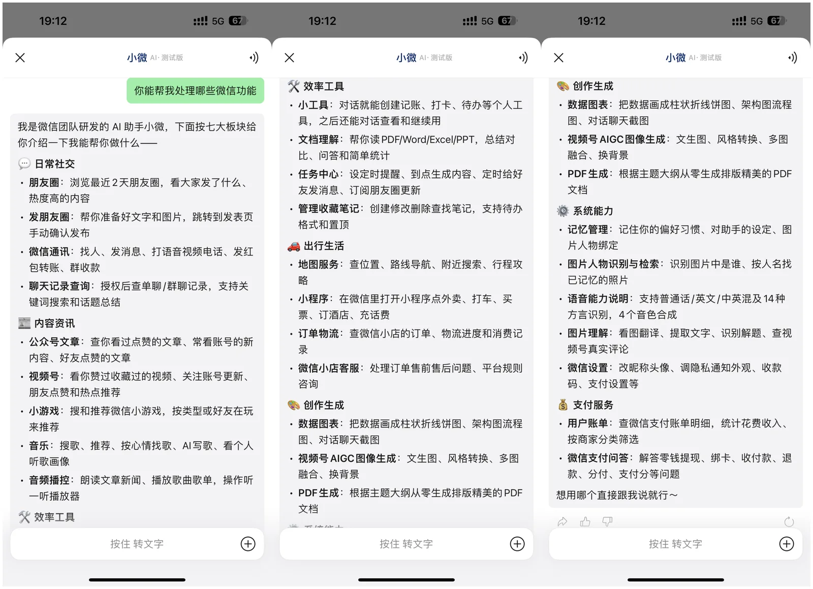Select the 图片理解 bullet item
The width and height of the screenshot is (813, 589).
click(x=676, y=341)
